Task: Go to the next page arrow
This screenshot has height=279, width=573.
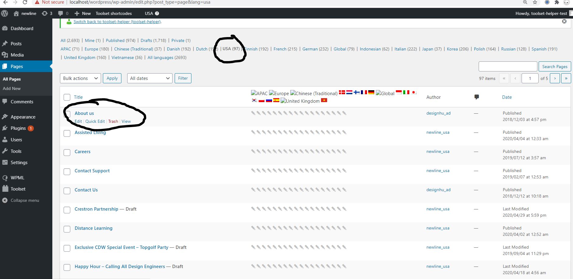Action: (x=555, y=78)
